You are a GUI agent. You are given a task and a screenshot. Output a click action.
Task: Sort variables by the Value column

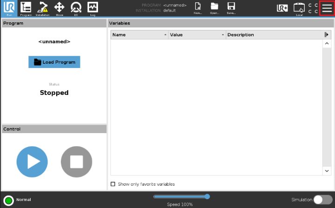pyautogui.click(x=197, y=34)
